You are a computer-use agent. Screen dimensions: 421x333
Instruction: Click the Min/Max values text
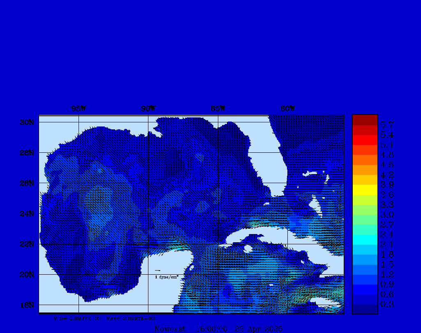tap(104, 318)
